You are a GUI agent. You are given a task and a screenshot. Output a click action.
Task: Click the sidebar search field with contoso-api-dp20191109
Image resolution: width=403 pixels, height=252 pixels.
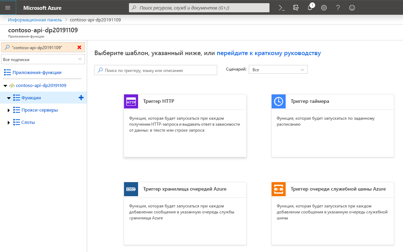pos(43,47)
